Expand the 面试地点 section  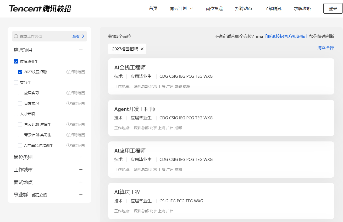(81, 182)
